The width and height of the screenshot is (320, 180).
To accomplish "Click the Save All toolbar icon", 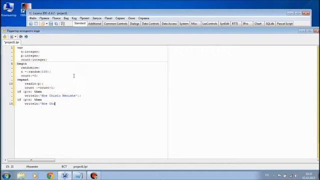I will 56,23.
